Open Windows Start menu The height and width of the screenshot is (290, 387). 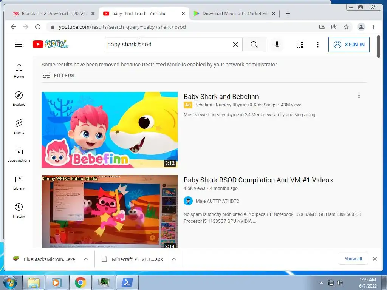[x=10, y=282]
